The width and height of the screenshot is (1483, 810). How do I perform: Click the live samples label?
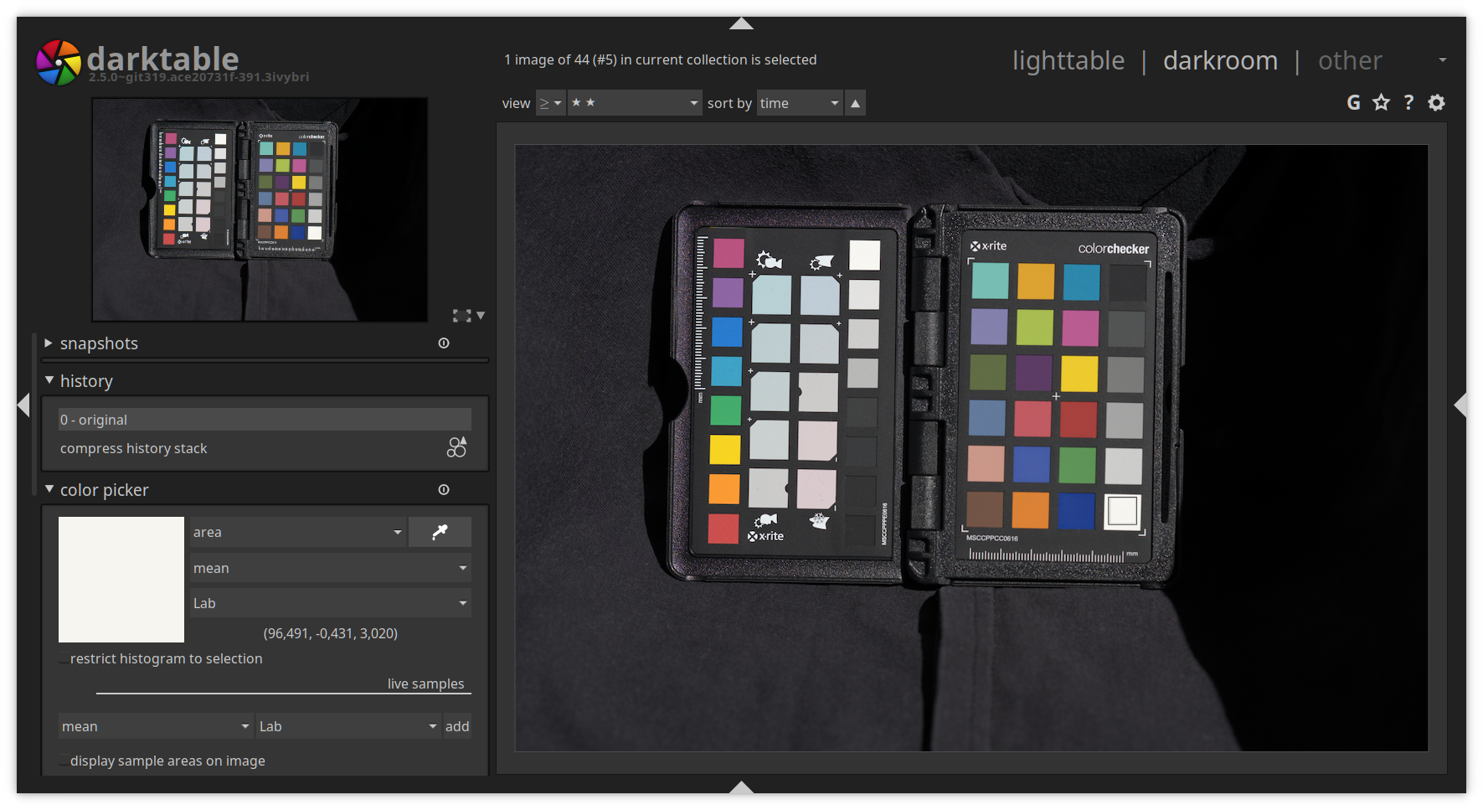tap(425, 684)
